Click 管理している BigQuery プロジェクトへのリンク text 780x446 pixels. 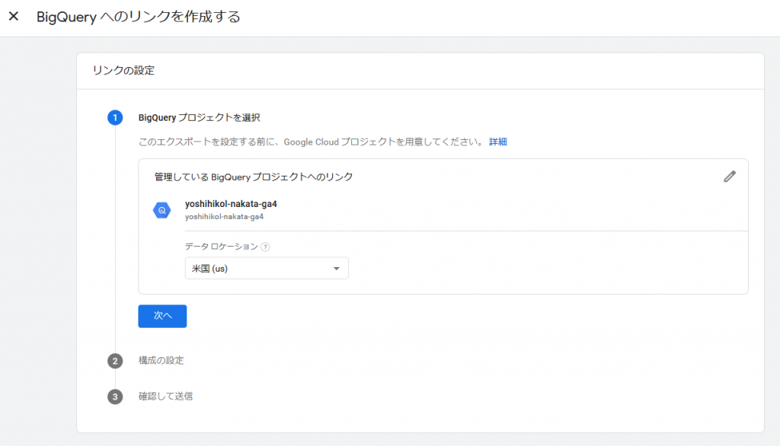(x=254, y=177)
